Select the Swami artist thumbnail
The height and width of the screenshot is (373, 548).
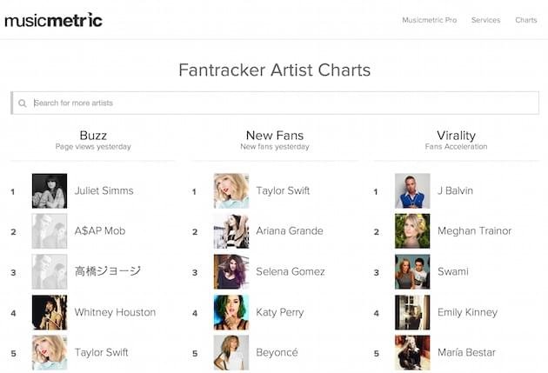(x=412, y=271)
